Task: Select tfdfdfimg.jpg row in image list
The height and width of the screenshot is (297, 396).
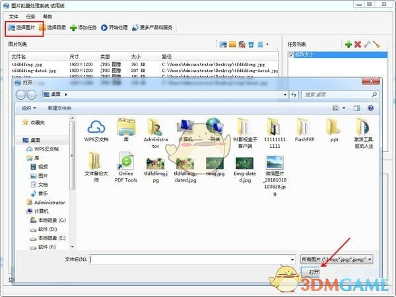Action: click(x=144, y=65)
